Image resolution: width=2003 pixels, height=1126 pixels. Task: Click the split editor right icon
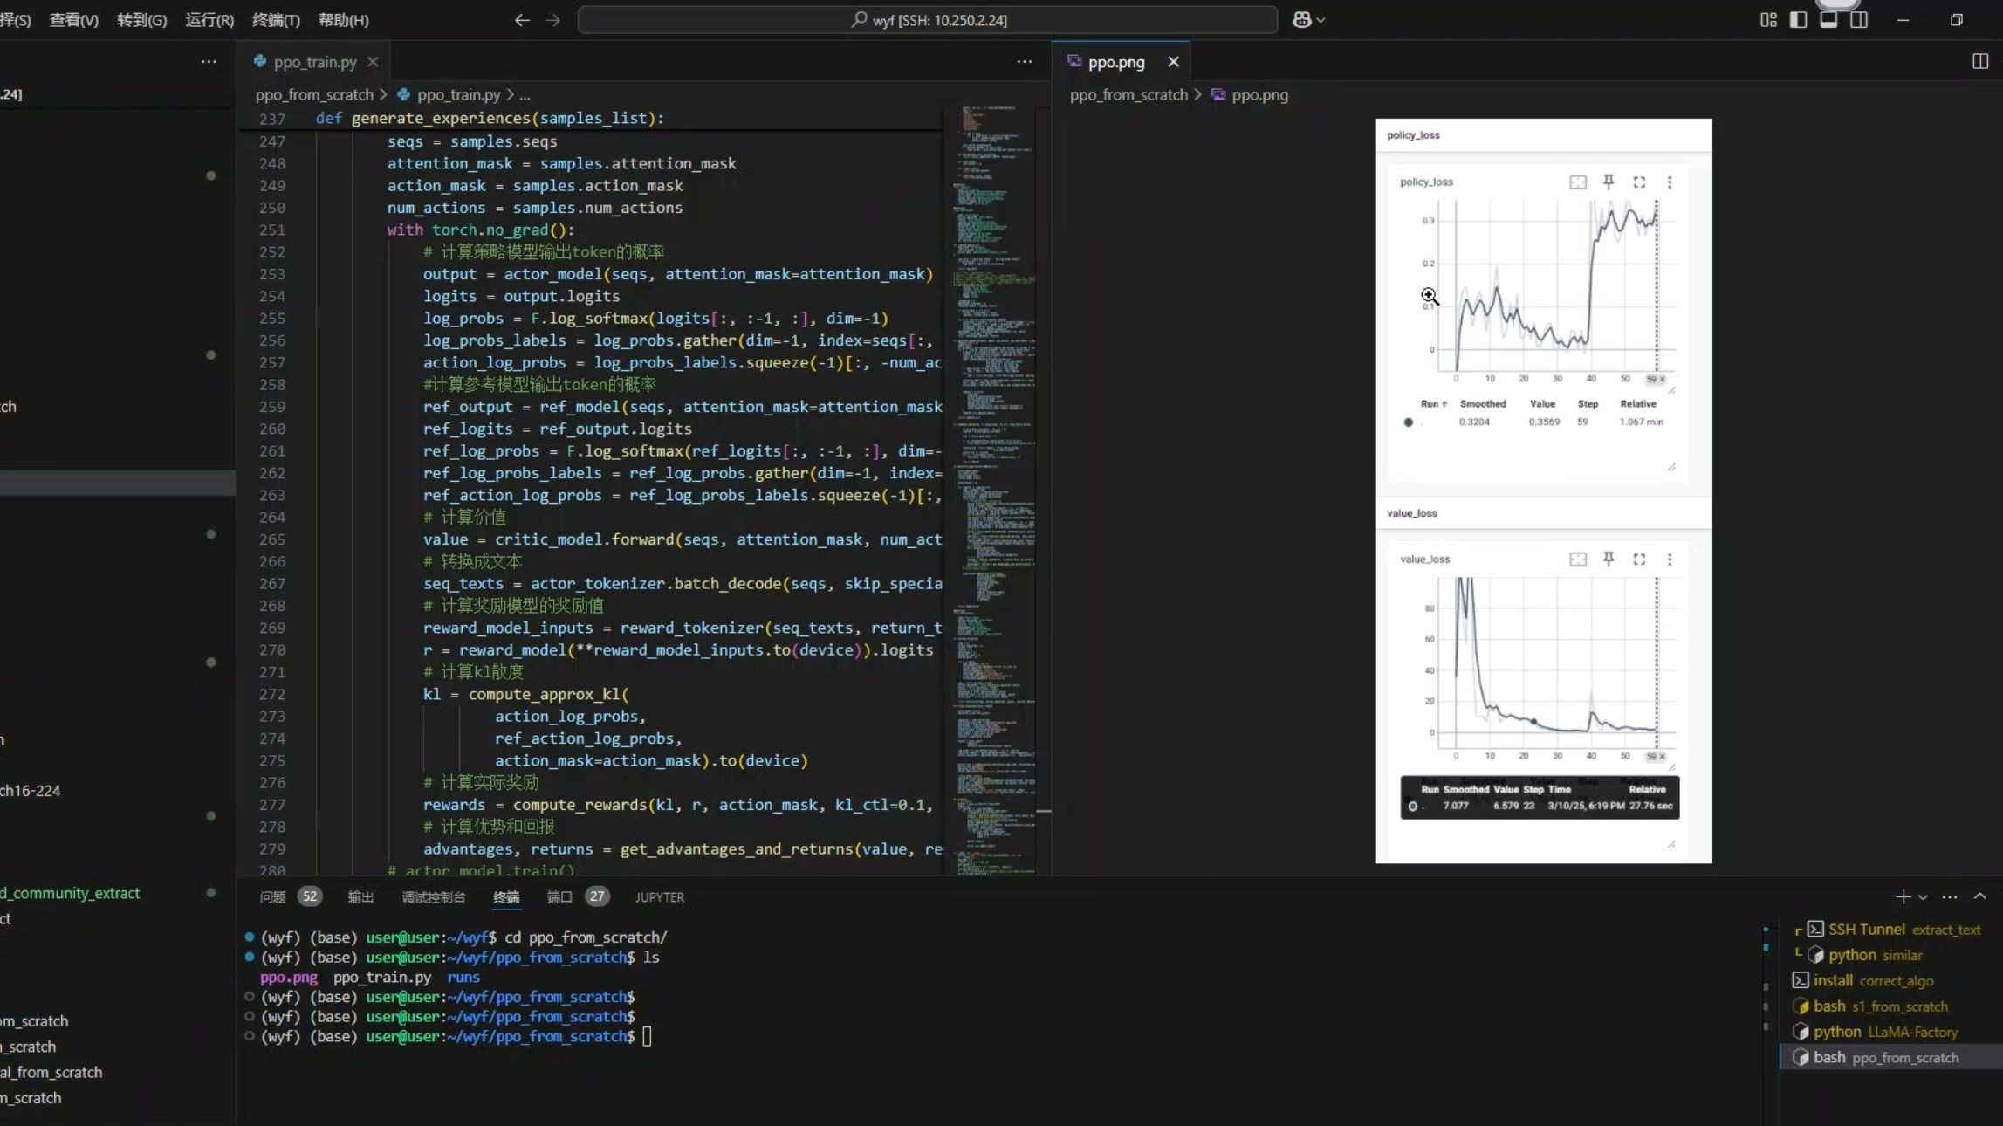pyautogui.click(x=1979, y=61)
